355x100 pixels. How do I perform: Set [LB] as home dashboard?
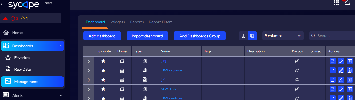(x=122, y=61)
